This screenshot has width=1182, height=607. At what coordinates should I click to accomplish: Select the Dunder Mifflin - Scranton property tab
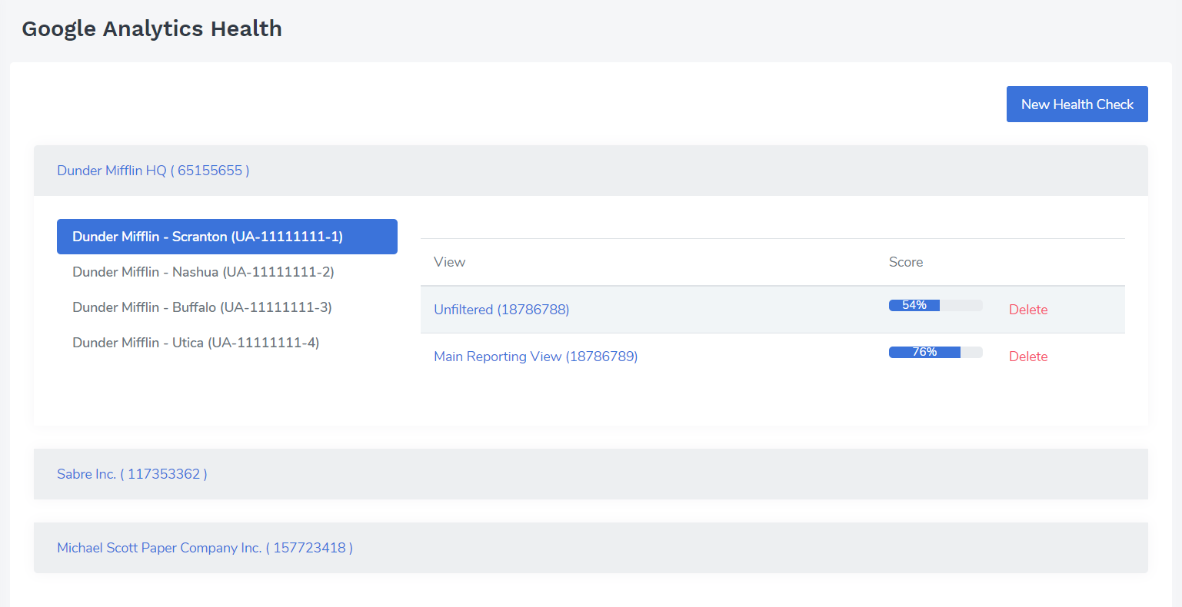(x=227, y=237)
